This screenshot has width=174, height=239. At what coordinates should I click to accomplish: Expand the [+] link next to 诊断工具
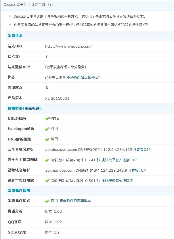pyautogui.click(x=50, y=5)
